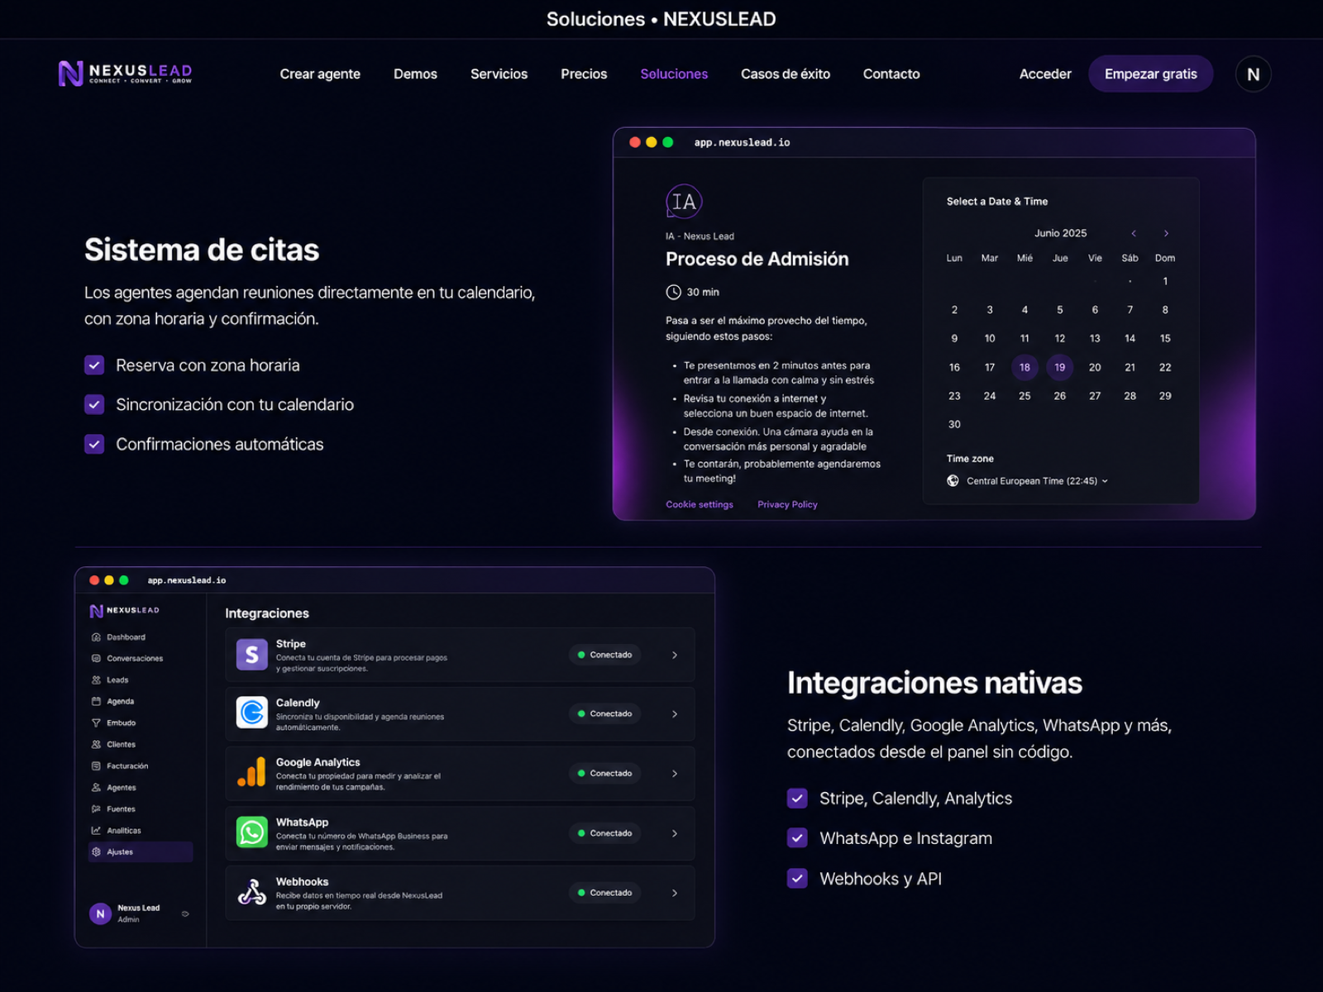The width and height of the screenshot is (1323, 992).
Task: Click the Google Analytics Conectado status badge
Action: coord(604,774)
